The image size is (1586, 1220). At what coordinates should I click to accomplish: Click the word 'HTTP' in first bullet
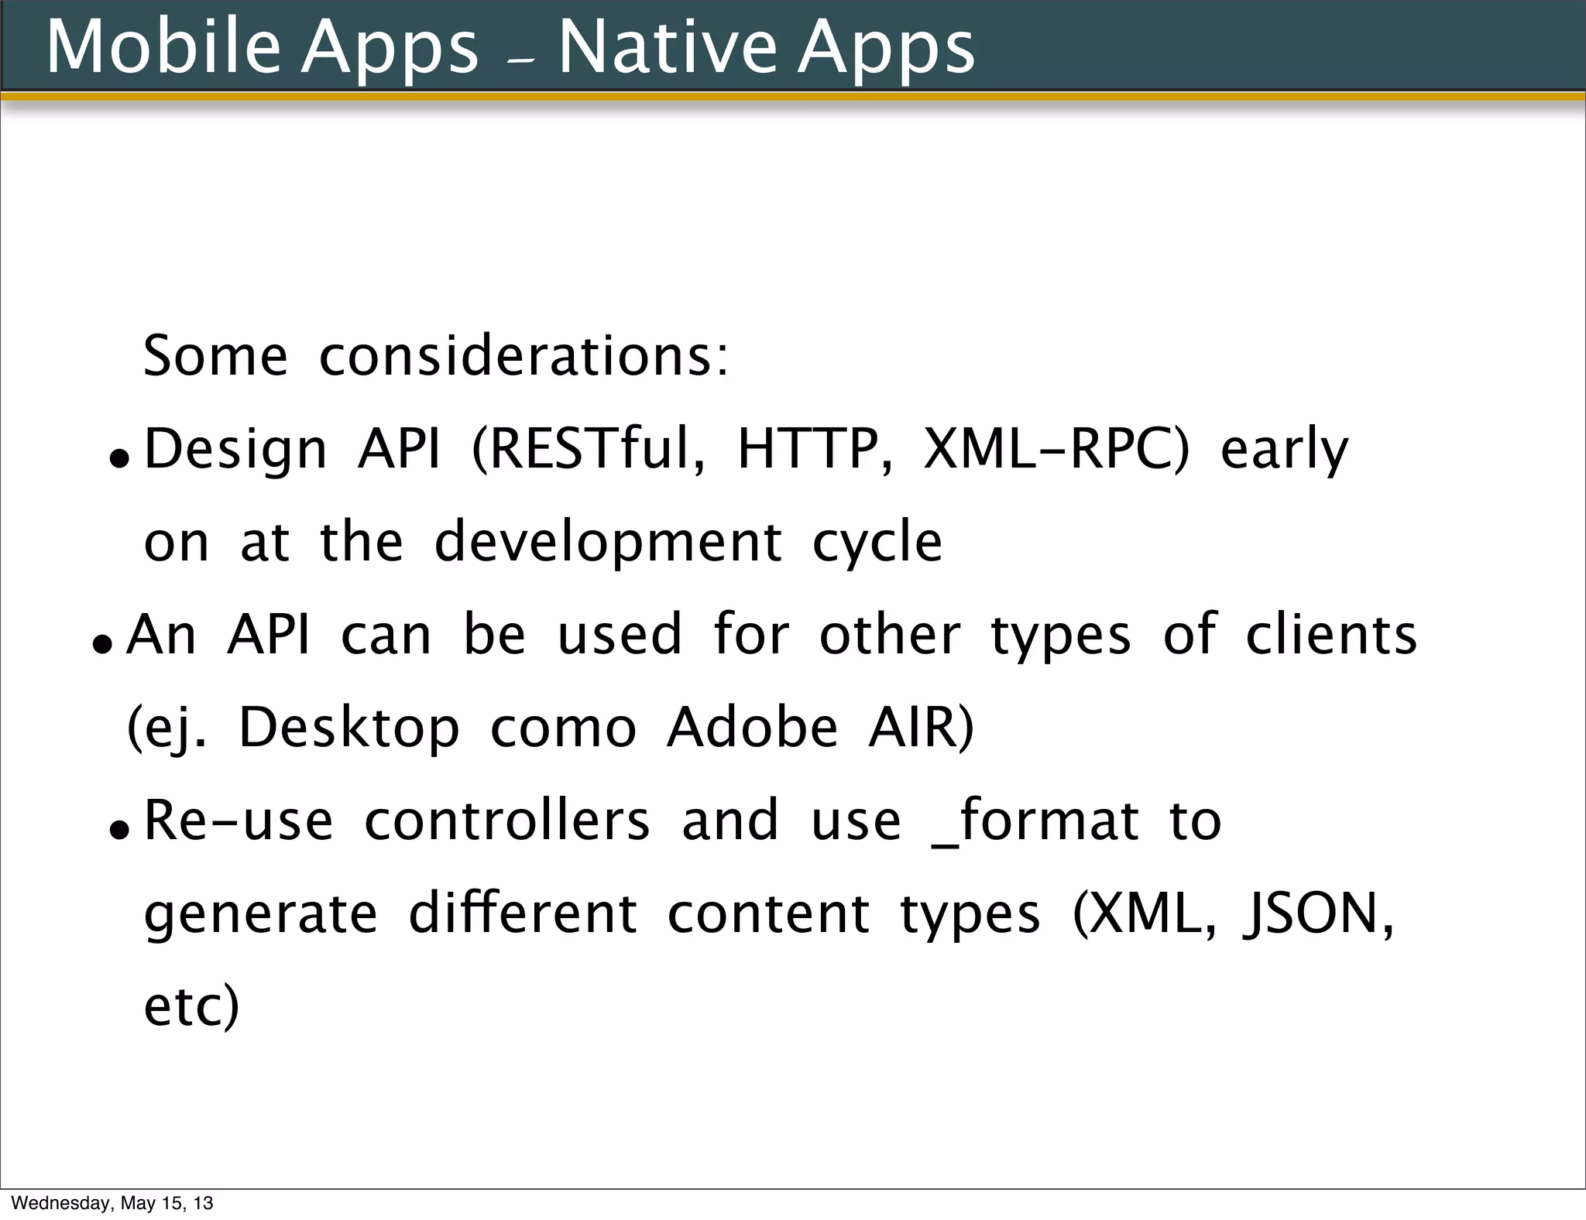point(810,449)
